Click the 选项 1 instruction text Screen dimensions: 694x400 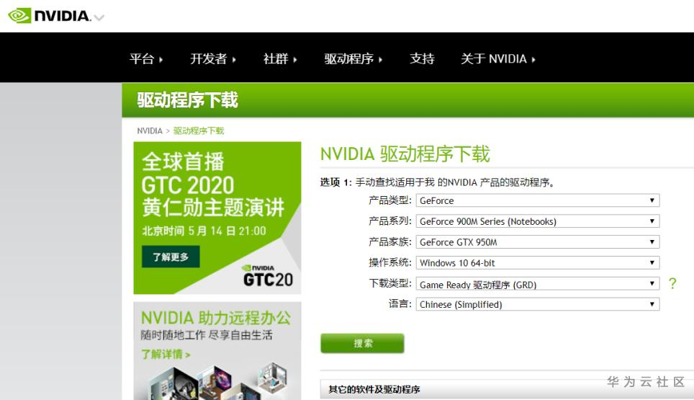pos(437,182)
